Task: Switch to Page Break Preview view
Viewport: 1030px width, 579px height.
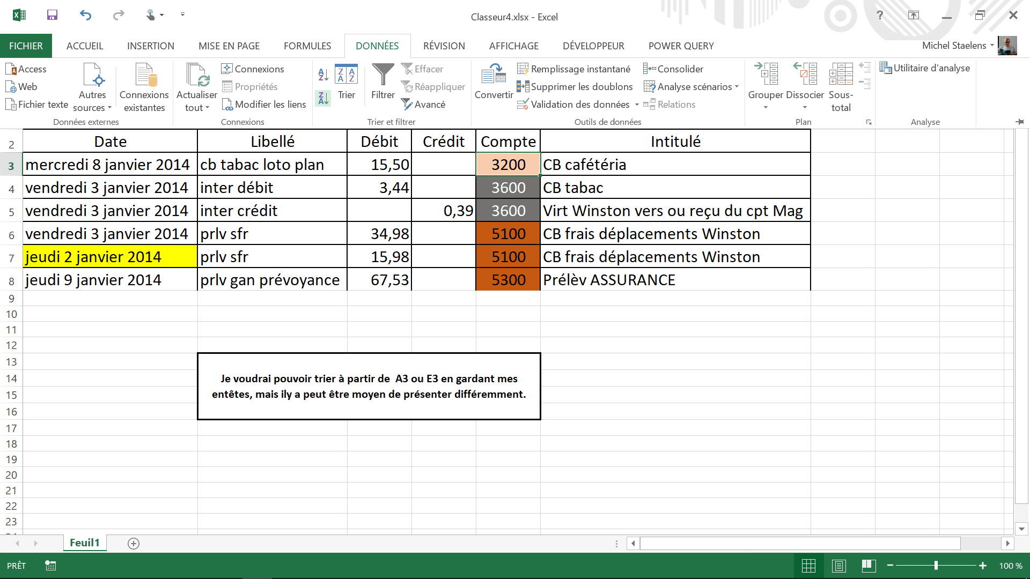Action: click(869, 566)
